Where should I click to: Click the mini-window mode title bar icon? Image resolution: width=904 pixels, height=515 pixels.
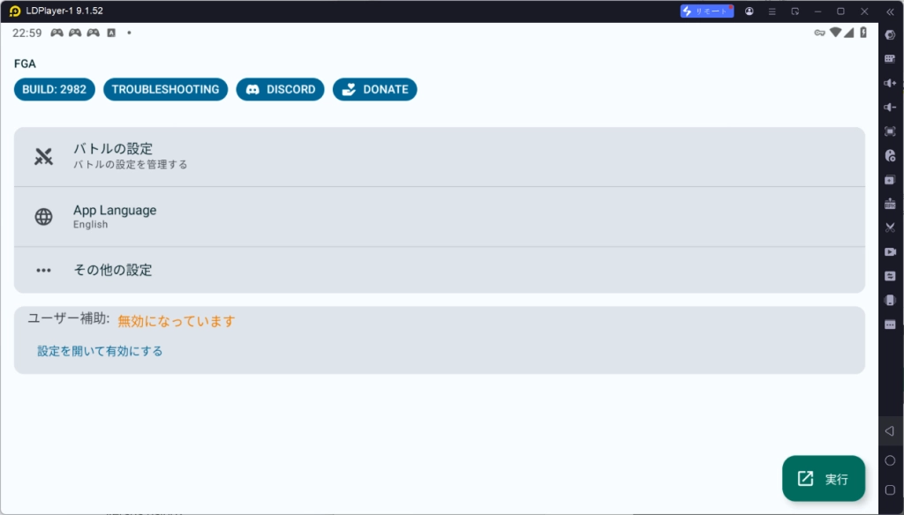point(795,11)
